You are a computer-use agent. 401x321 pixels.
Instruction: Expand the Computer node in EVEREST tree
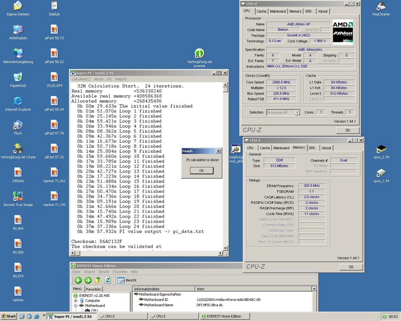coord(76,301)
